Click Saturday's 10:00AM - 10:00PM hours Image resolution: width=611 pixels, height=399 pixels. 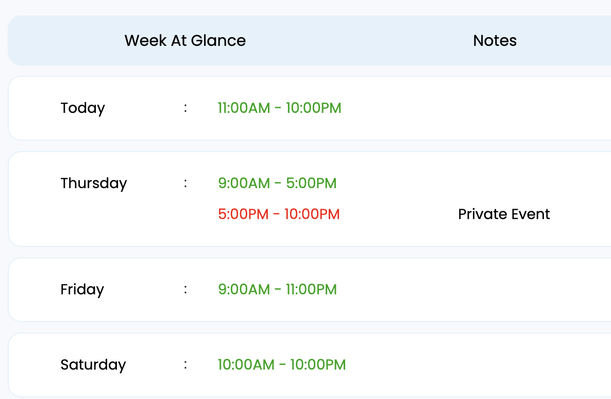pos(281,364)
